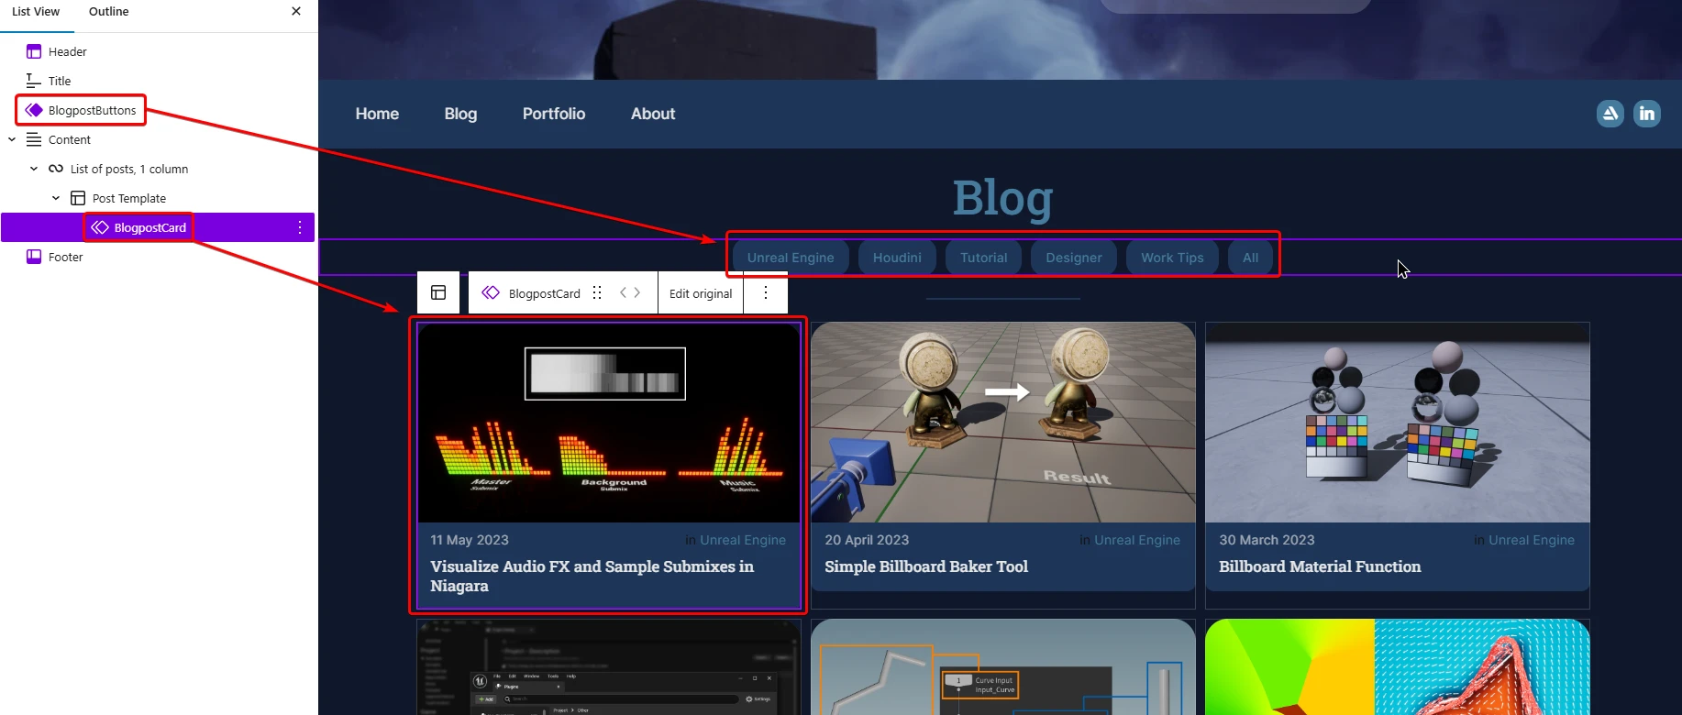
Task: Open the Portfolio navigation link
Action: tap(554, 114)
